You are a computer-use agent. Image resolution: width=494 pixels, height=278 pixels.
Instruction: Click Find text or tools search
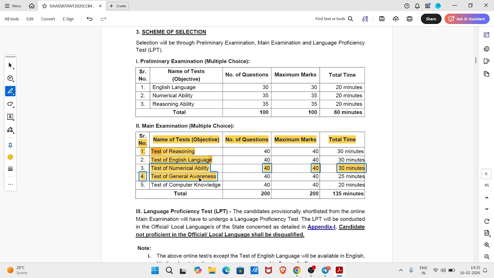(x=334, y=19)
